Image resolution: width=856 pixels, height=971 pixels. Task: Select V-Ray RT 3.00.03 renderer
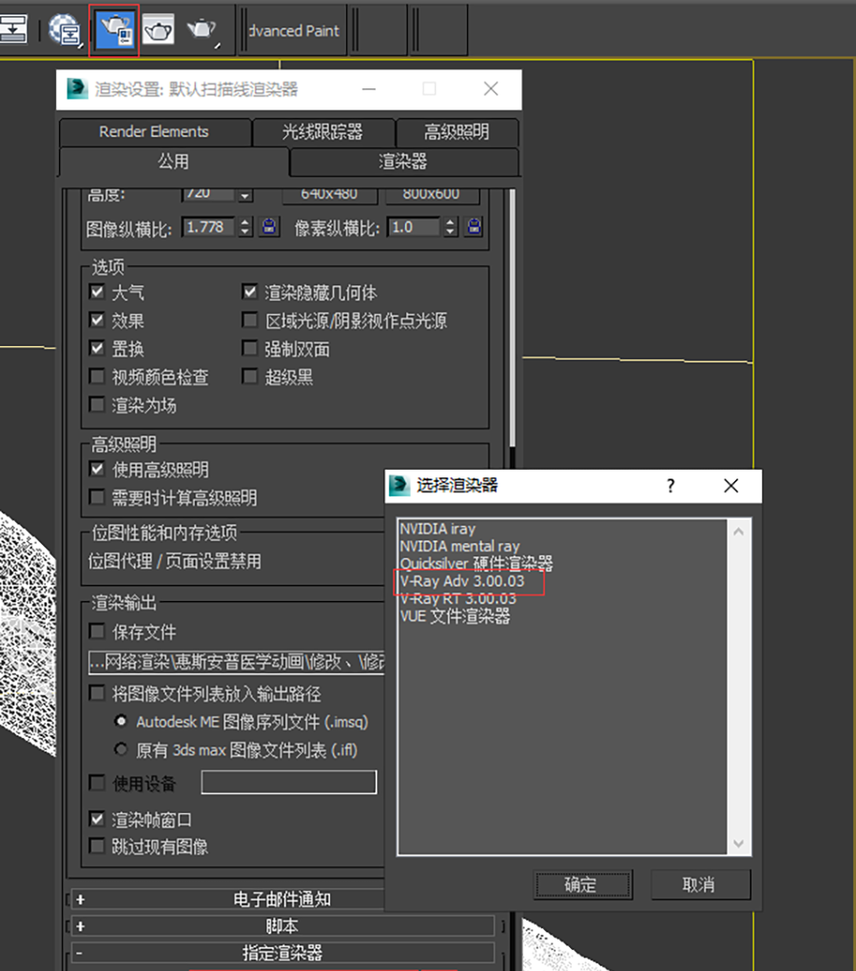458,598
